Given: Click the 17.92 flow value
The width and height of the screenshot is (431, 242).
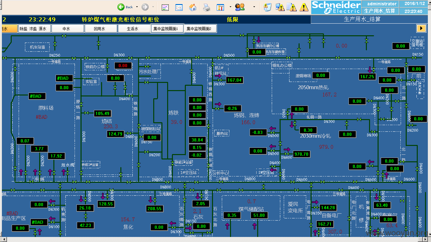Looking at the screenshot, I should (x=57, y=156).
